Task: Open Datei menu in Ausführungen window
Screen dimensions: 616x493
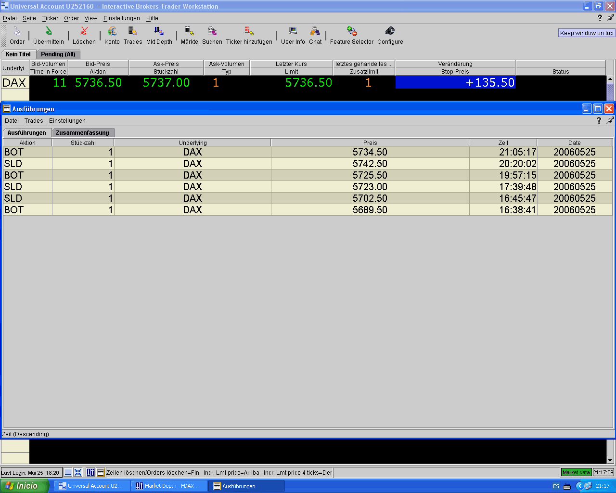Action: point(12,121)
